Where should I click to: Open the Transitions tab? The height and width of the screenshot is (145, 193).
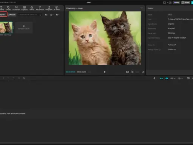pos(16,8)
